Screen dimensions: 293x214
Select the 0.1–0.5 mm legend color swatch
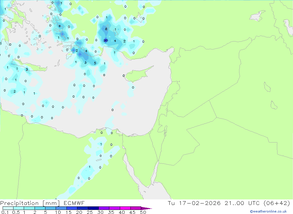coord(8,208)
